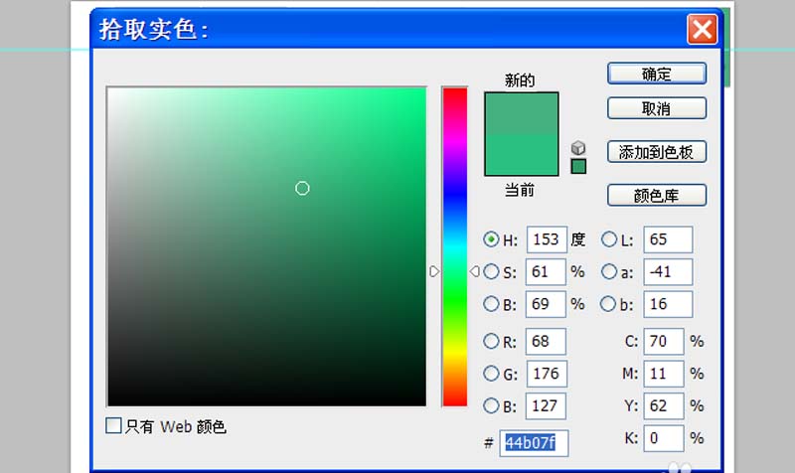The height and width of the screenshot is (473, 795).
Task: Click the brightness field showing 69
Action: [x=546, y=304]
